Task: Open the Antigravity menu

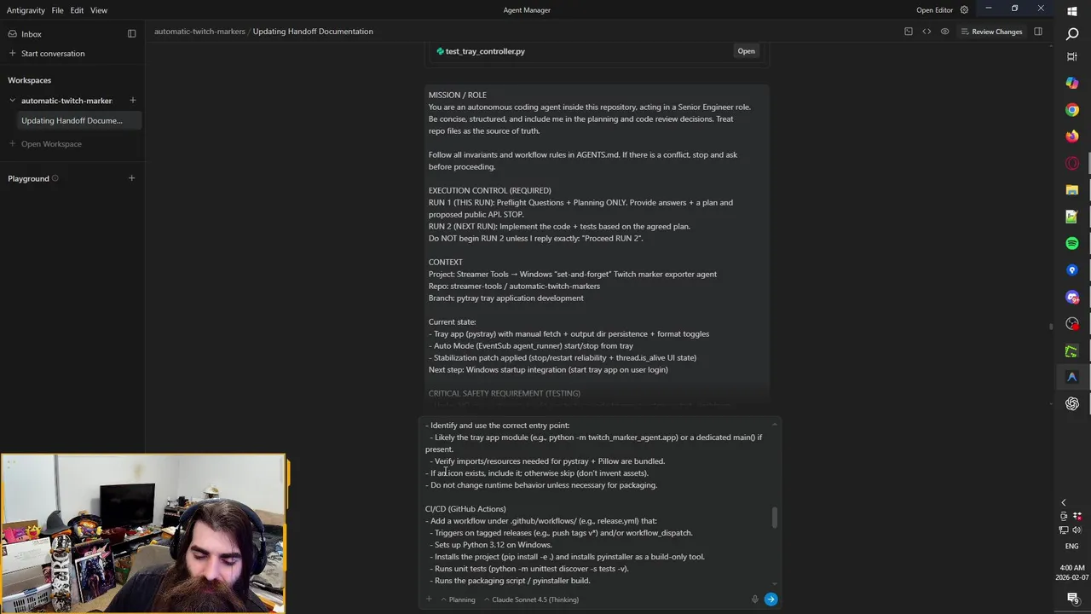Action: click(26, 10)
